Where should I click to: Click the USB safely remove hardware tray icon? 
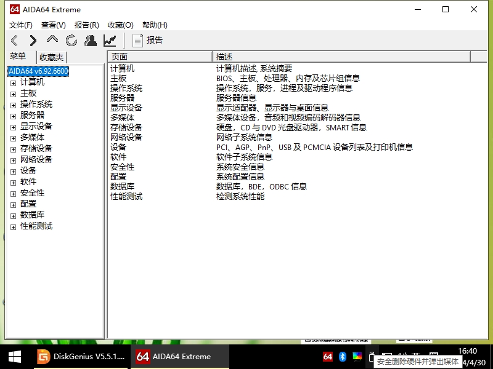point(372,357)
